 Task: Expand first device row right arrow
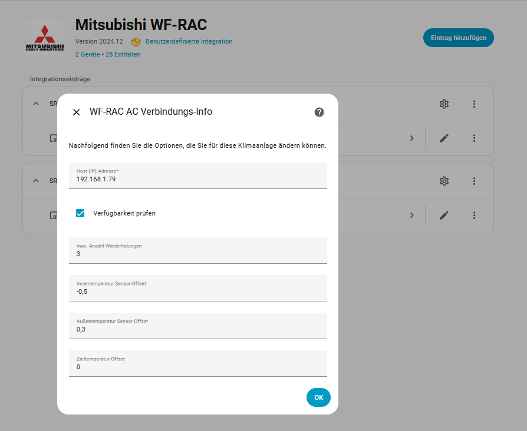click(411, 138)
